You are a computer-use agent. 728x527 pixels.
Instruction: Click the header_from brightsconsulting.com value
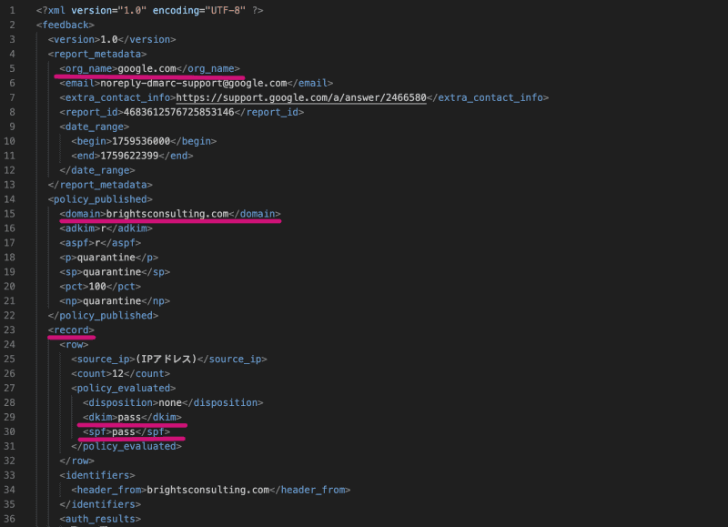pos(209,490)
